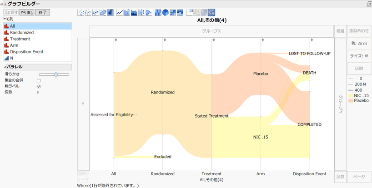This screenshot has width=372, height=188.
Task: Click the window icon at top-right corner
Action: [x=369, y=4]
